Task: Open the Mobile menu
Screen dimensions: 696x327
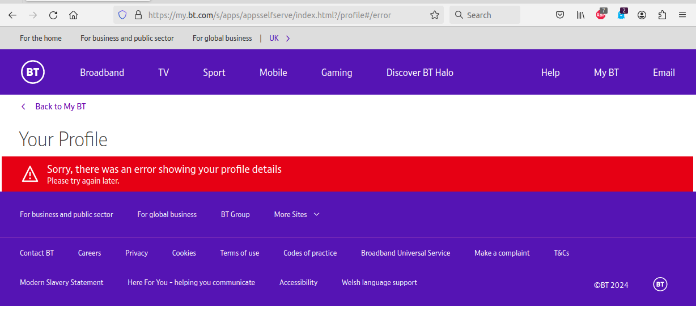Action: 273,73
